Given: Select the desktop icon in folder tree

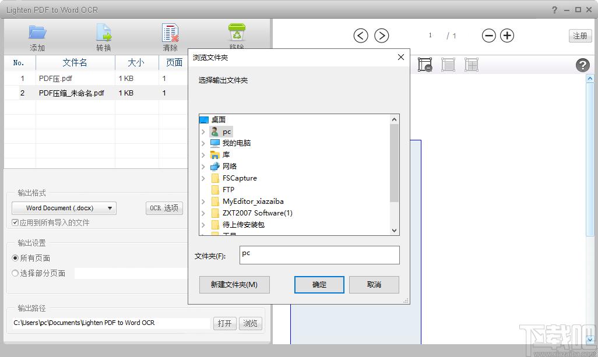Looking at the screenshot, I should pyautogui.click(x=204, y=120).
